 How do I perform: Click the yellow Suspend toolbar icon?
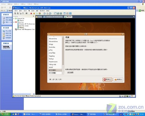coord(34,13)
